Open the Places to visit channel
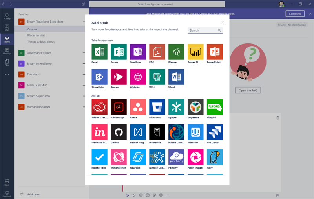Viewport: 314px width, 199px height. coord(36,36)
